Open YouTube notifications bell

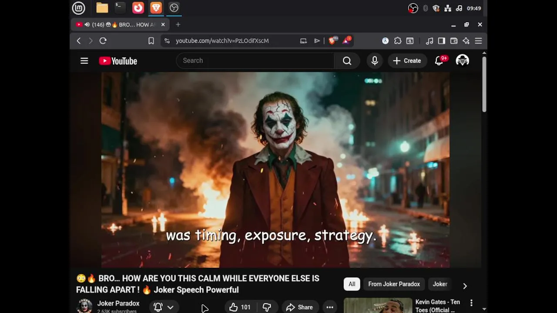[x=440, y=61]
